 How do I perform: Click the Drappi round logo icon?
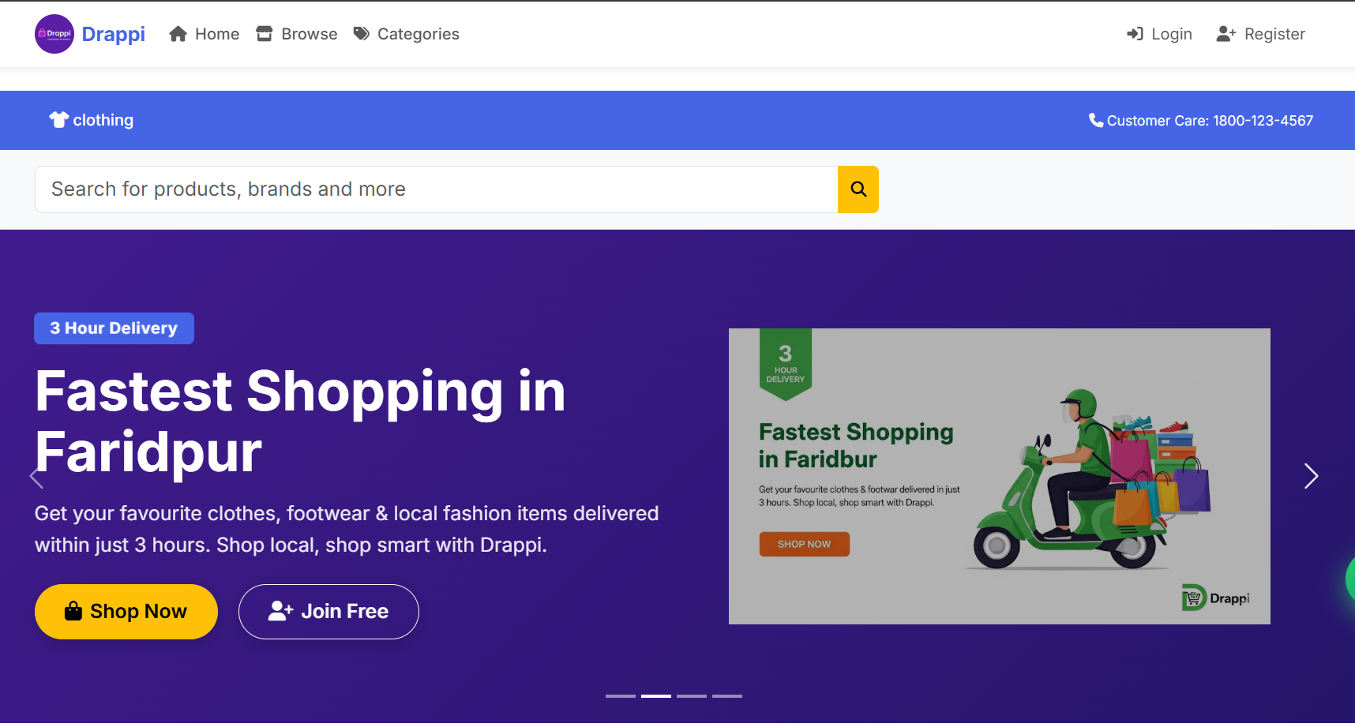[x=54, y=34]
